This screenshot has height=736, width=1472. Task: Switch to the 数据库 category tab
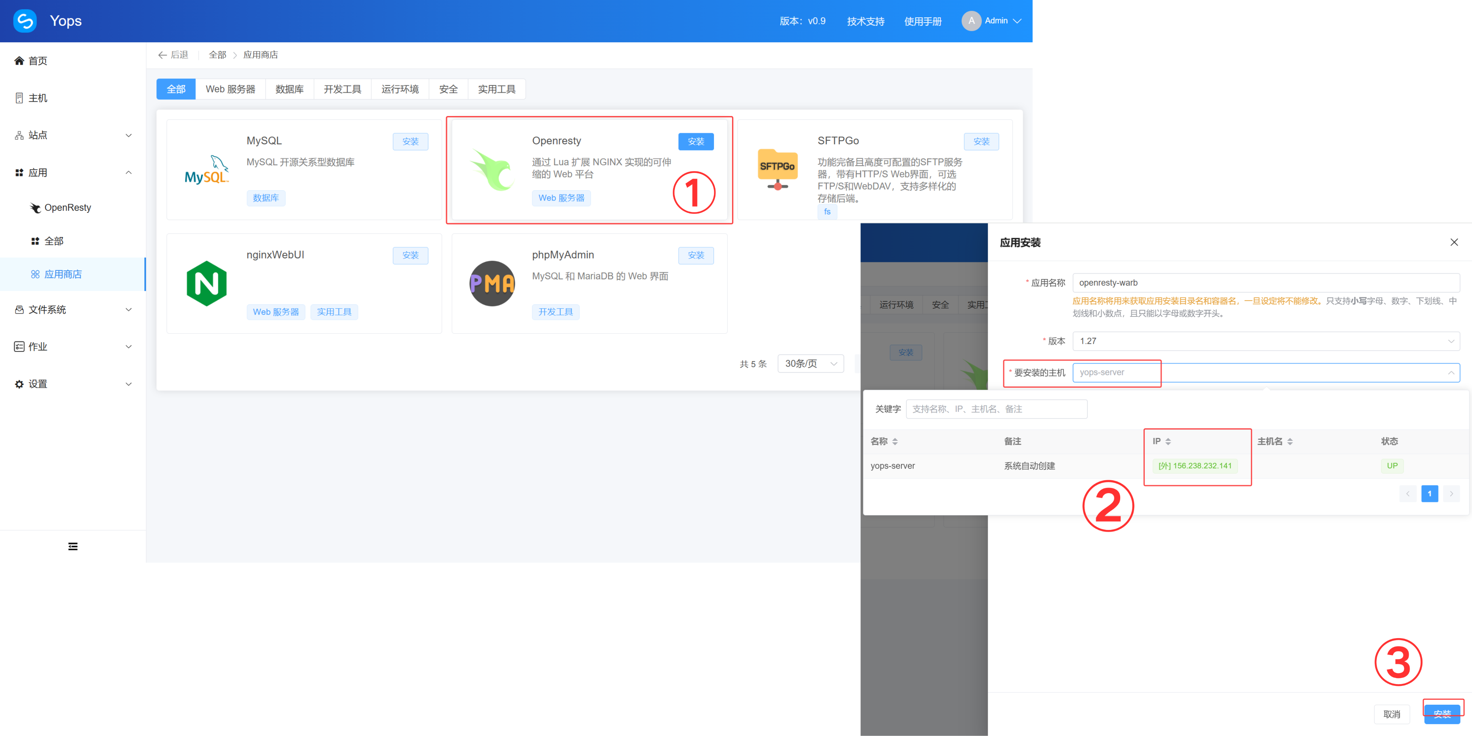tap(289, 89)
